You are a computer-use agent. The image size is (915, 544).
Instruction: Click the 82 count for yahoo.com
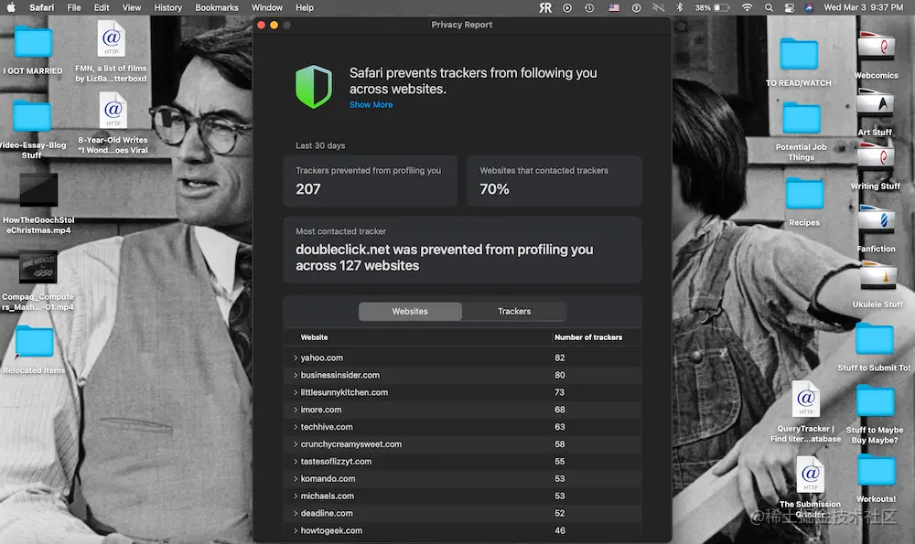pyautogui.click(x=560, y=358)
